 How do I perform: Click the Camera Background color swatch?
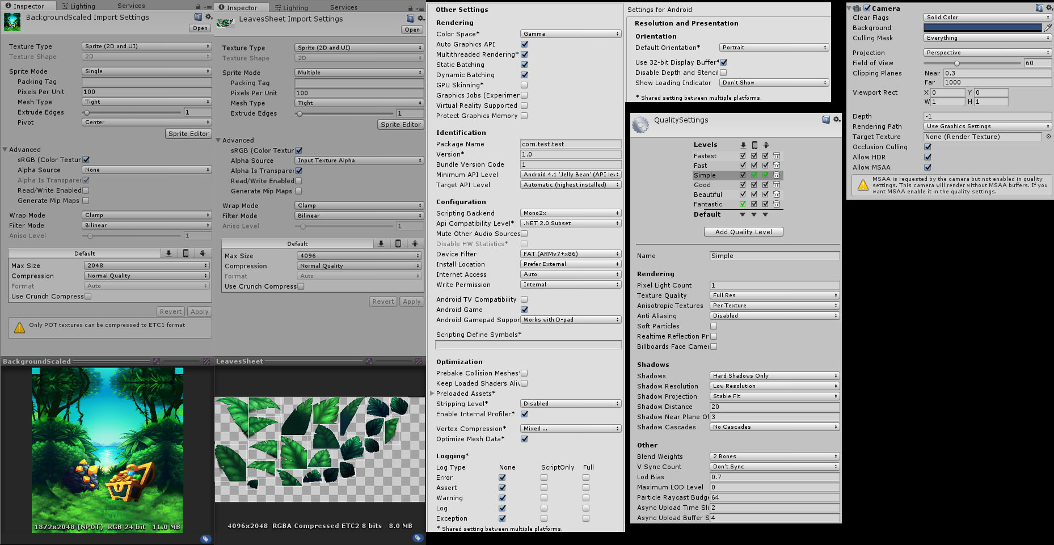(x=983, y=28)
